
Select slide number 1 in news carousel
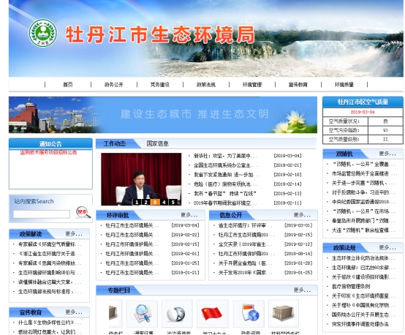point(137,202)
